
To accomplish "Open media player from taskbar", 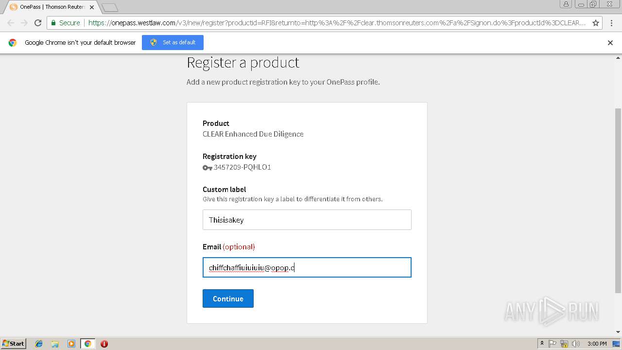I will point(71,344).
